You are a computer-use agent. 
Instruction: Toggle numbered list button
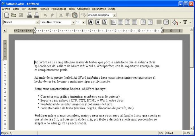(x=143, y=22)
